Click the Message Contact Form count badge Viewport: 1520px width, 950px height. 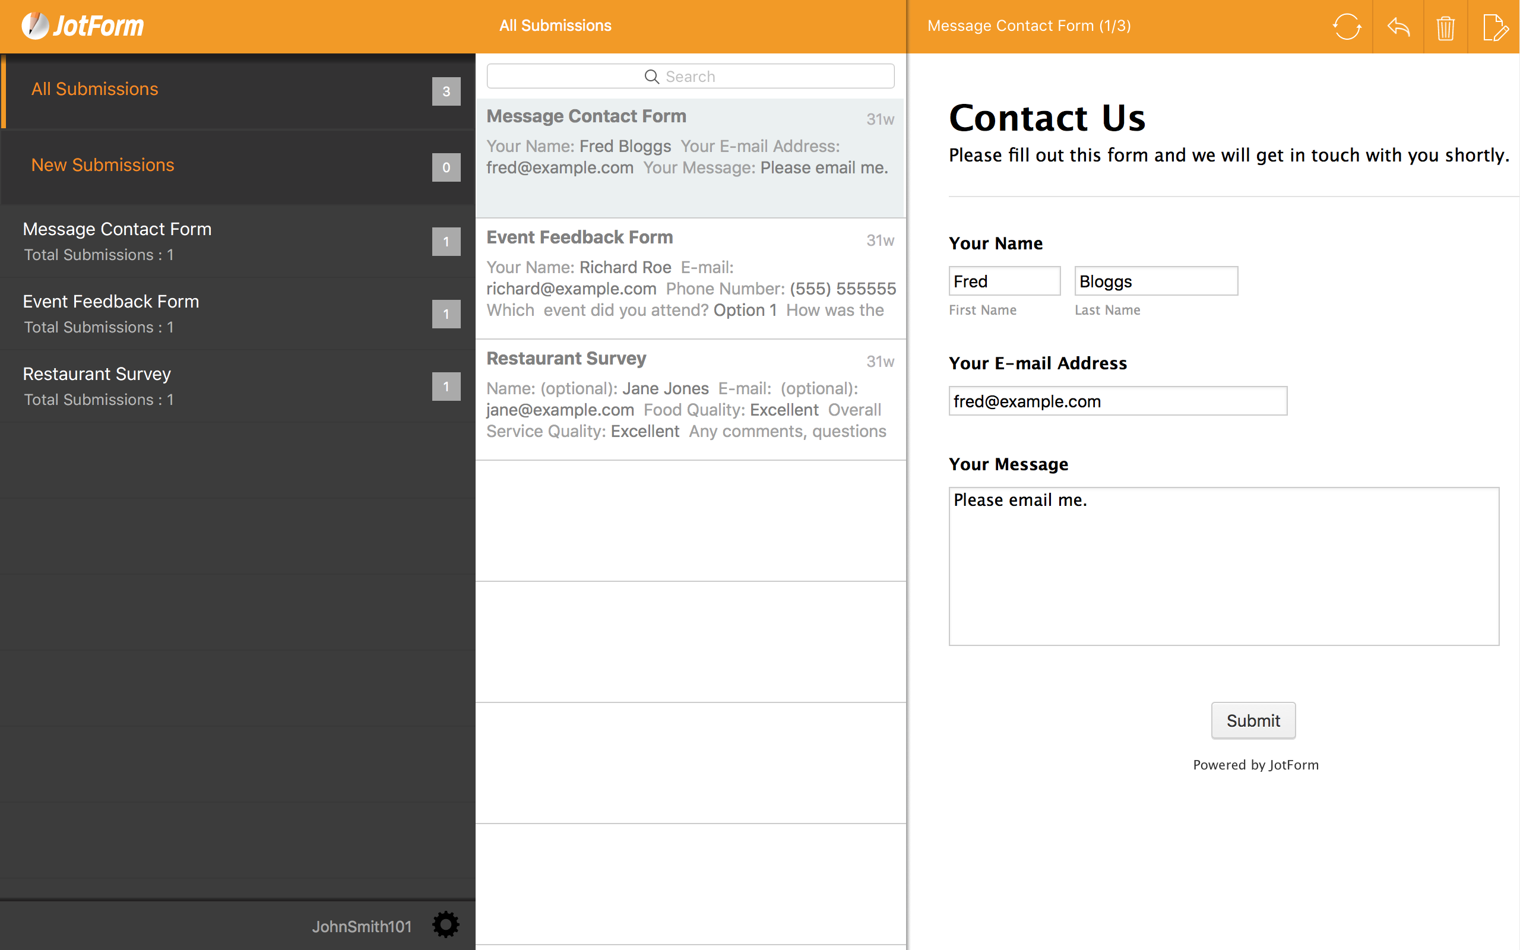click(x=446, y=241)
